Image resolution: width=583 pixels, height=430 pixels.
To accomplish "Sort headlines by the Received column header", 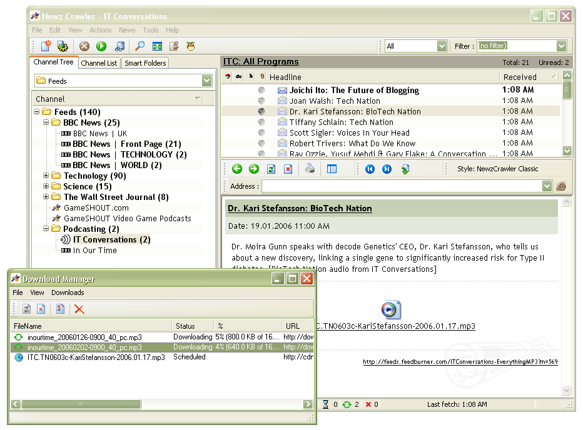I will coord(530,77).
